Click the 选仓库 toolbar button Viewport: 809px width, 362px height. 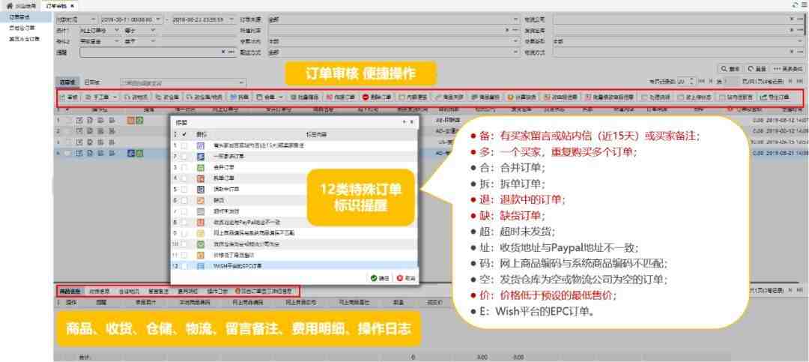tap(167, 97)
